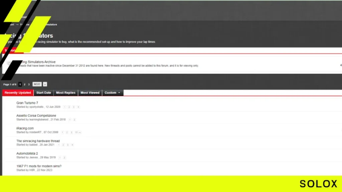
Task: Open page 1 of Automobilista 2 thread
Action: (x=60, y=157)
